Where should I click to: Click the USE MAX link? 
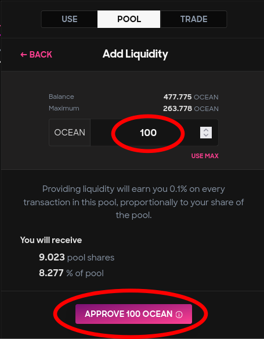click(205, 156)
